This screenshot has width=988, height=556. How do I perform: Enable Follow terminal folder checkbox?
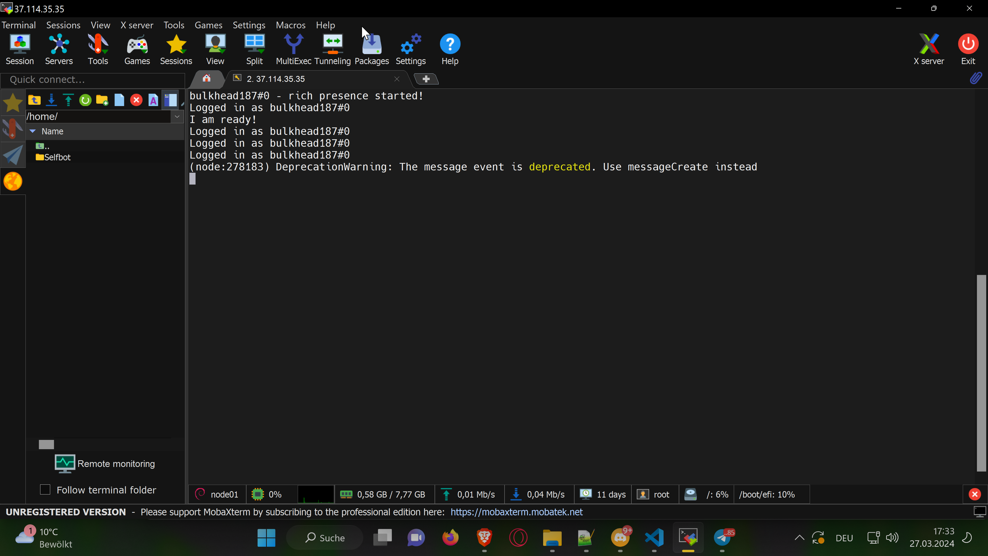[45, 490]
